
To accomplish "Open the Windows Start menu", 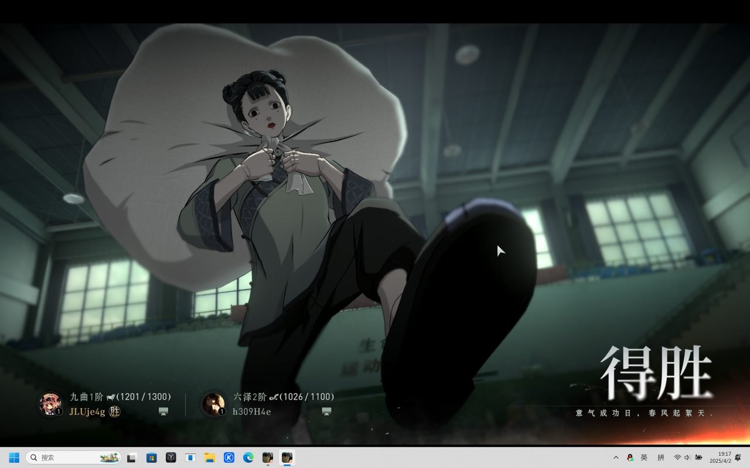I will [x=14, y=457].
